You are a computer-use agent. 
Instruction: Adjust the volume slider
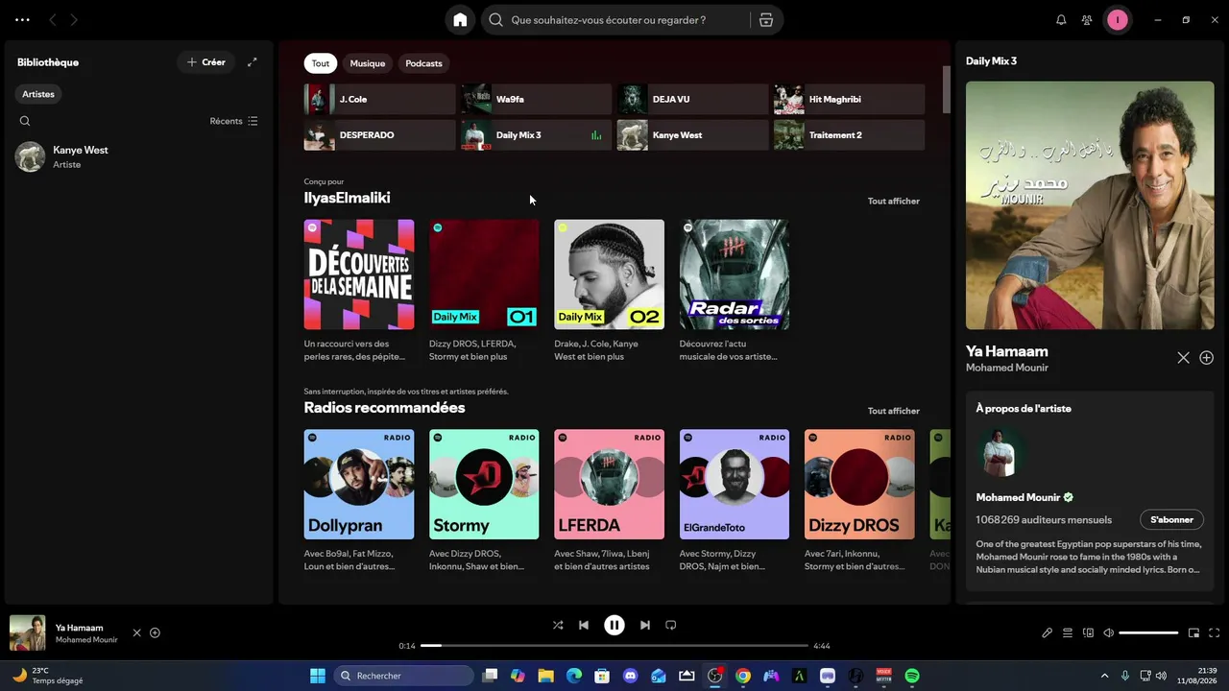point(1148,633)
